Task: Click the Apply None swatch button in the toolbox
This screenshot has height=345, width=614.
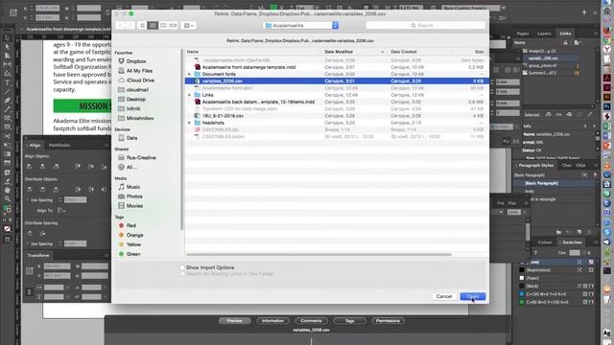Action: pos(7,229)
